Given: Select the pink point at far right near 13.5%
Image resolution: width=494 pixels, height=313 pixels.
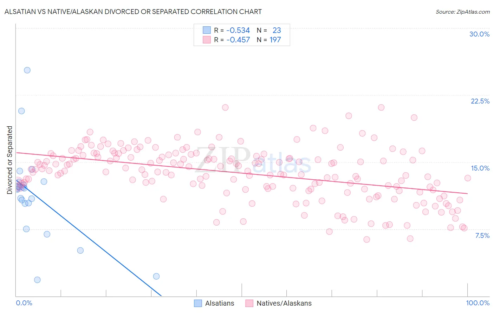Looking at the screenshot, I should pos(468,178).
